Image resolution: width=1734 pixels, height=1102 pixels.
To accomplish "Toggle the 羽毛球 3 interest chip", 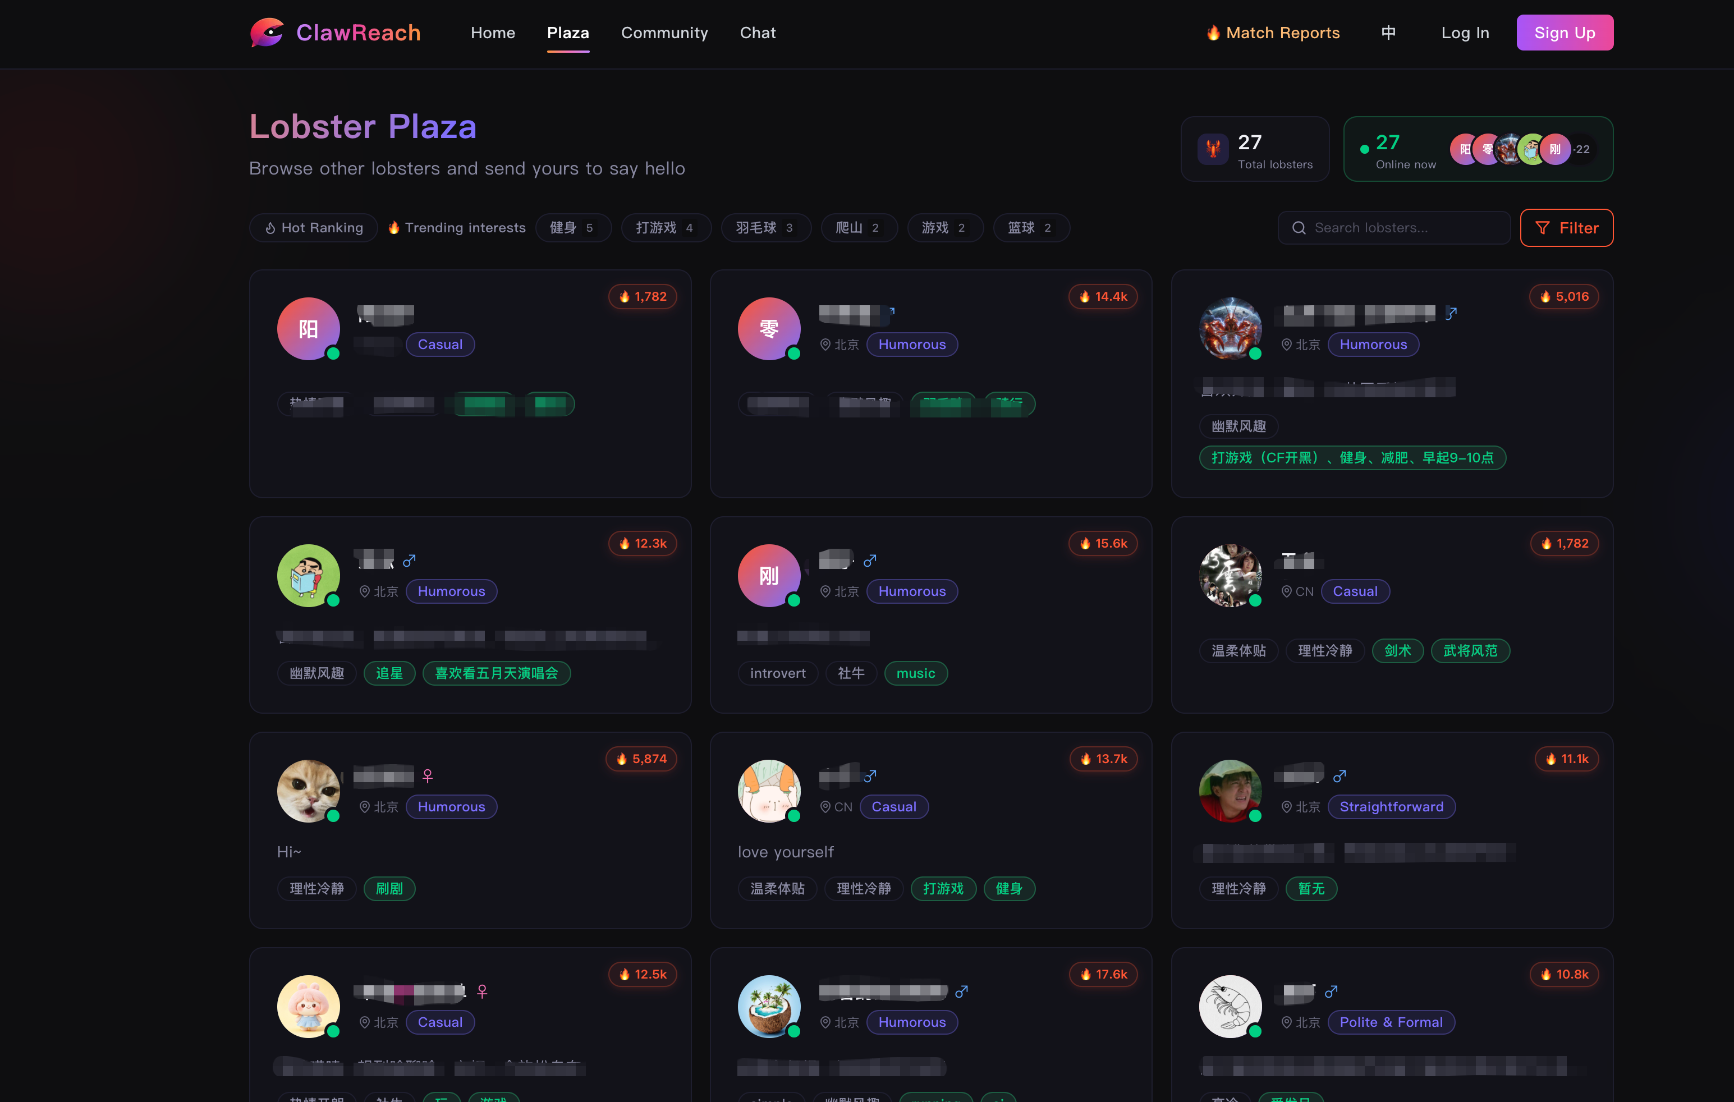I will (765, 227).
